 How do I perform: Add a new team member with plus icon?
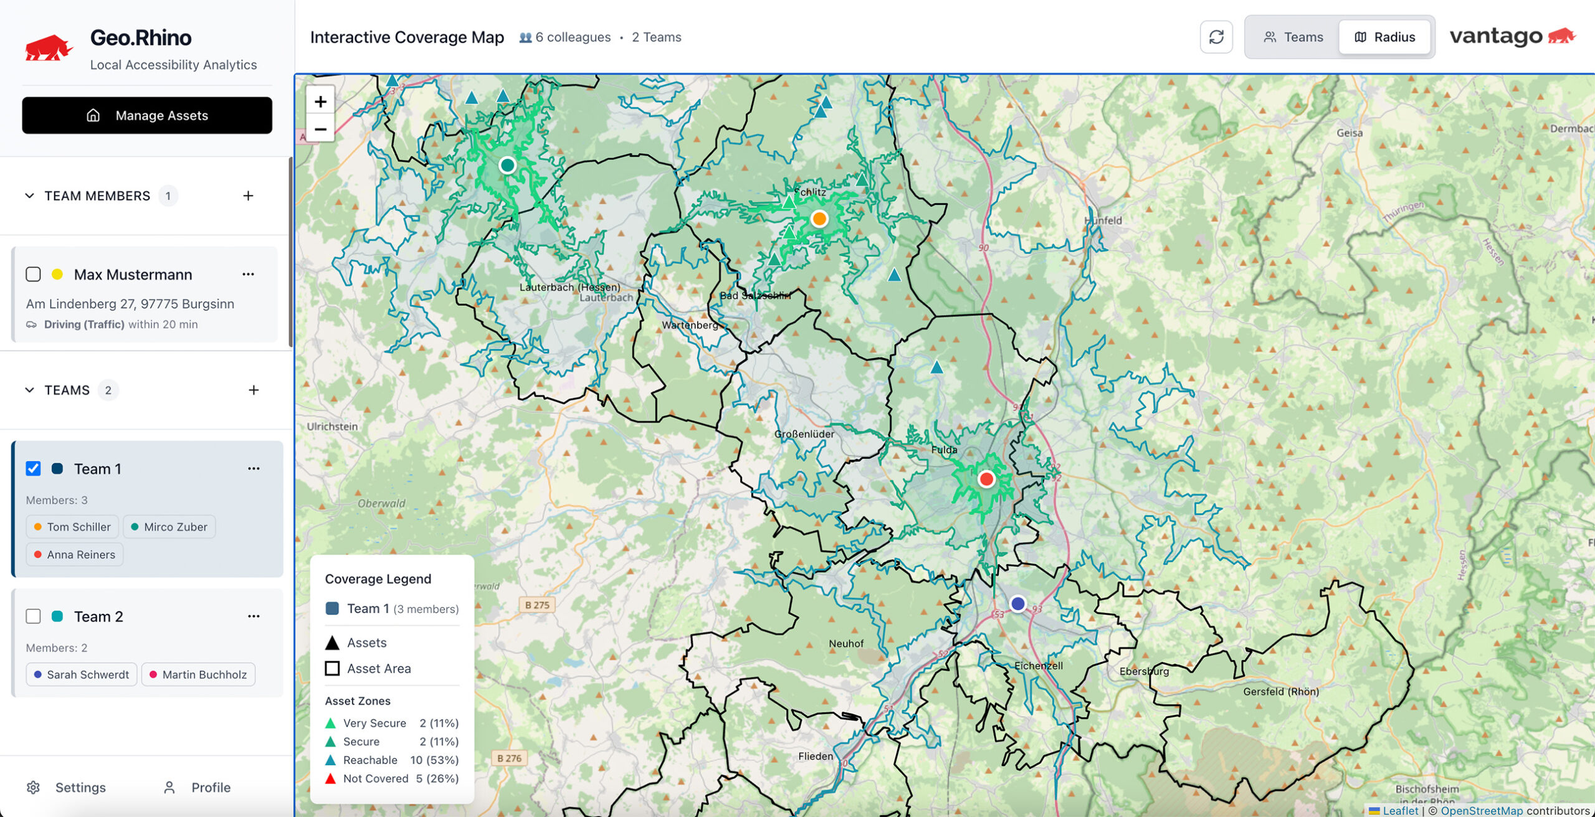[248, 196]
